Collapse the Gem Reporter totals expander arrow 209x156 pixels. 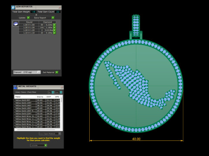(36, 15)
